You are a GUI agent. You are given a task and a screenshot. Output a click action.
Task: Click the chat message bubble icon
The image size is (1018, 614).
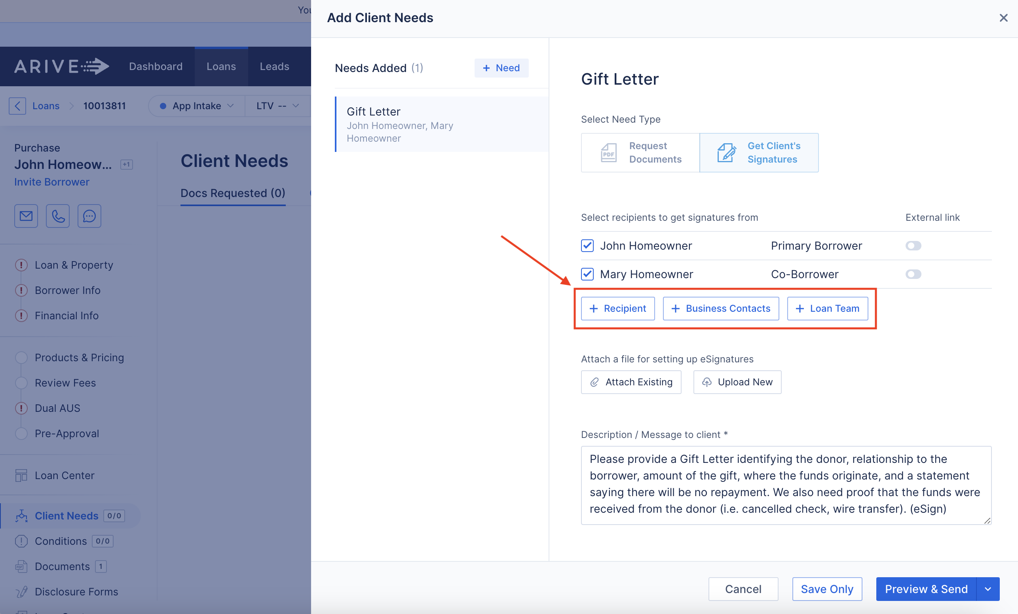(89, 216)
